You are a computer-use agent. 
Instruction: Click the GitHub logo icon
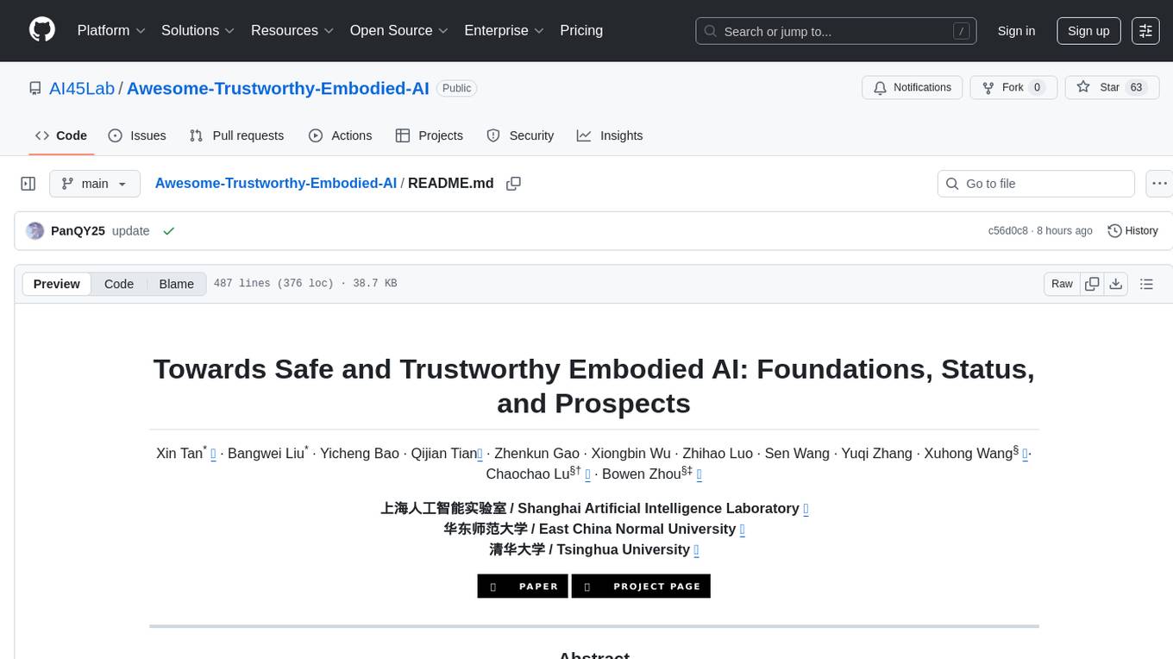point(42,30)
